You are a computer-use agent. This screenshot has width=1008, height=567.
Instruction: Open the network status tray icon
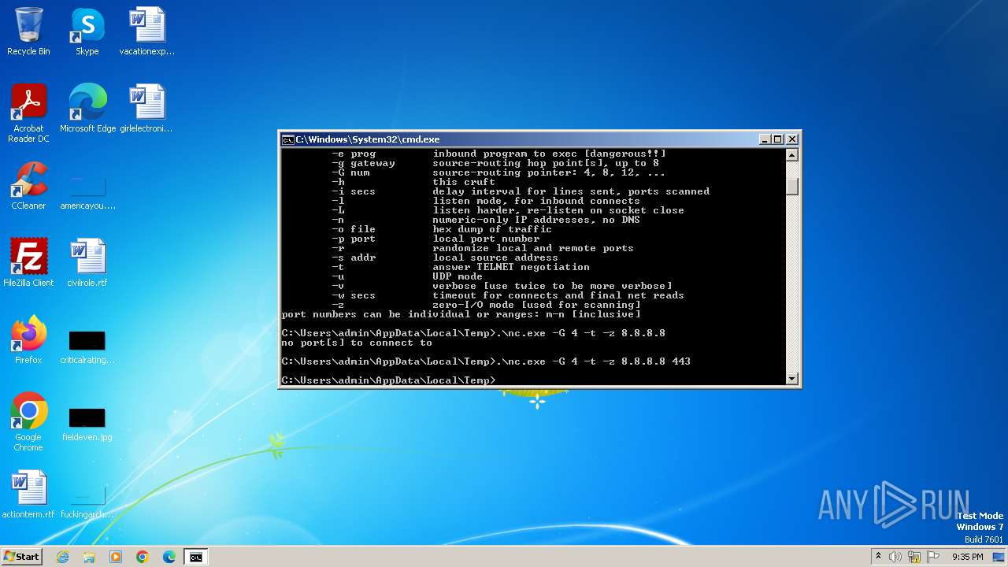(x=914, y=557)
